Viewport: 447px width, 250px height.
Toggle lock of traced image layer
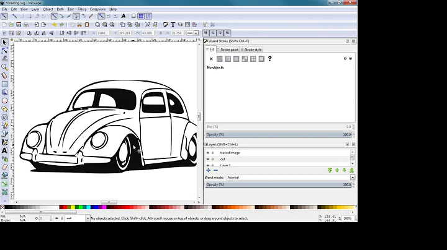(x=212, y=153)
